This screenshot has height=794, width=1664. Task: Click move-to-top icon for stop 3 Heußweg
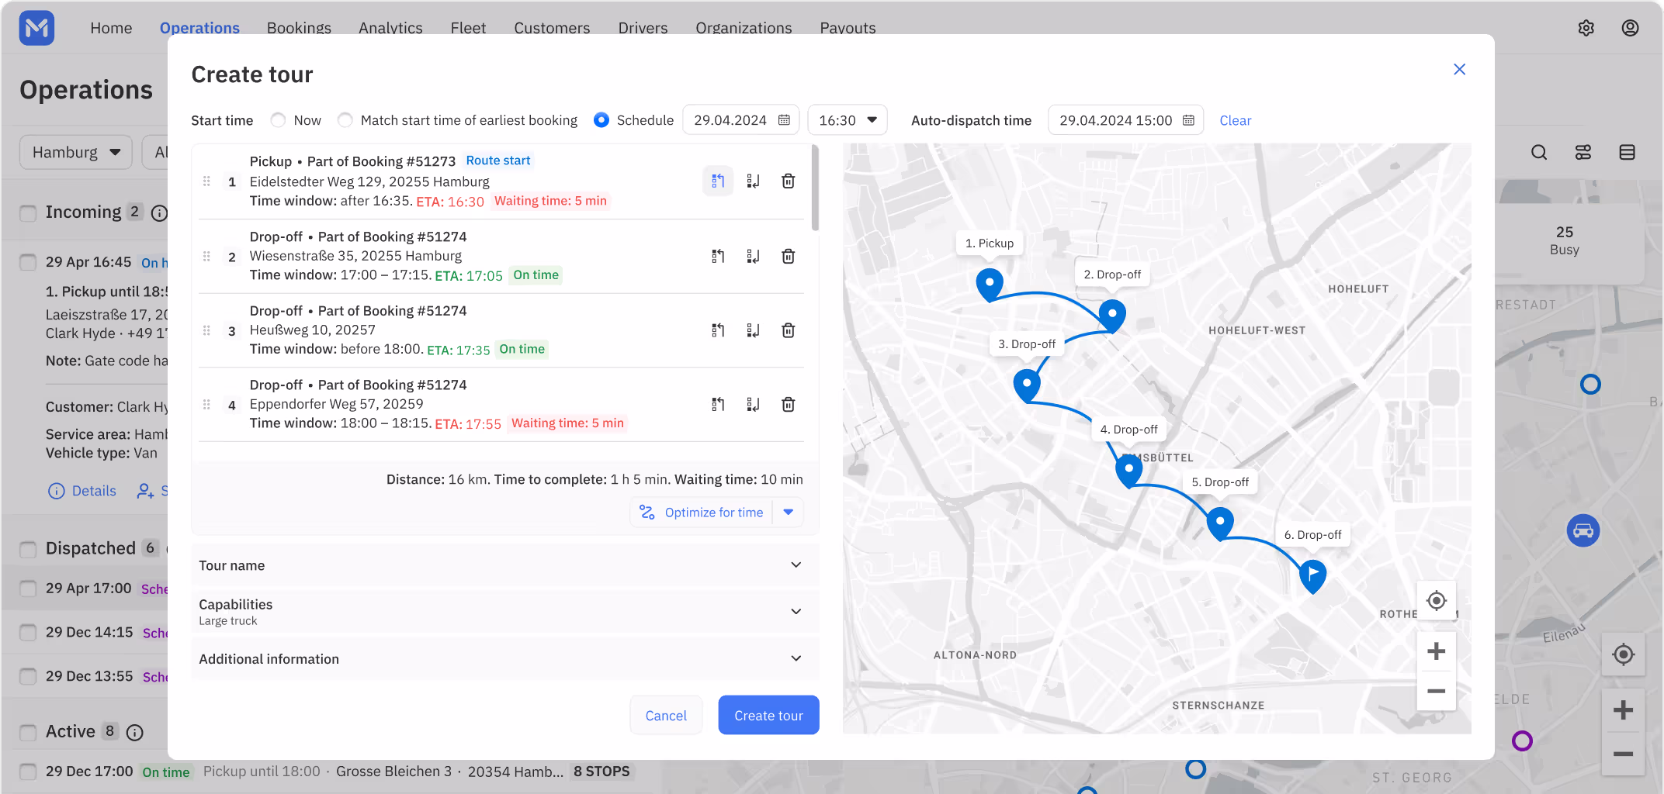click(718, 330)
